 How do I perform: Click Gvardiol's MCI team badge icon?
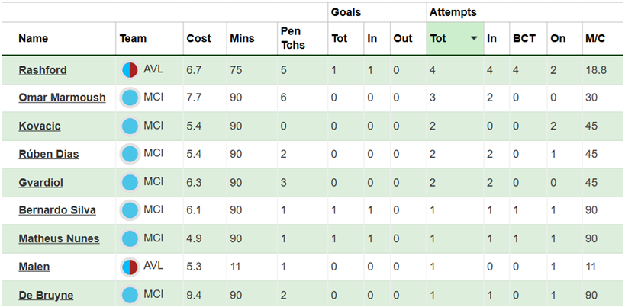[x=130, y=183]
